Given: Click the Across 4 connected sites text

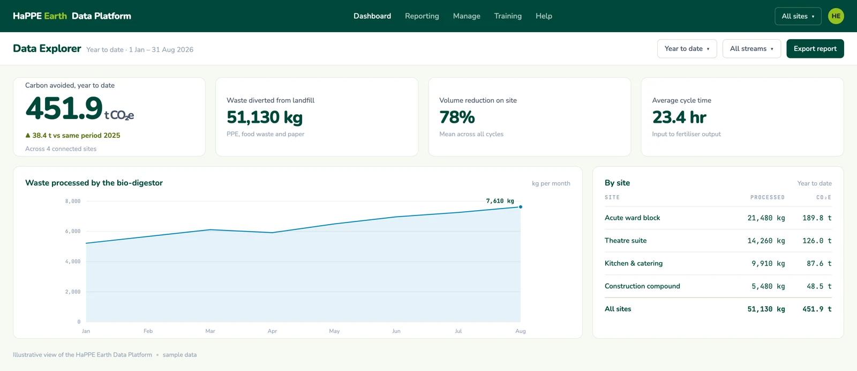Looking at the screenshot, I should pos(61,149).
